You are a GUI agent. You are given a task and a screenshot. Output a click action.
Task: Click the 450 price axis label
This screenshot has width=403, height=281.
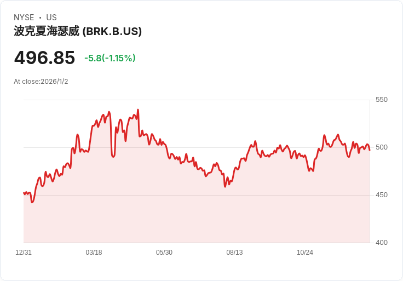pyautogui.click(x=381, y=195)
